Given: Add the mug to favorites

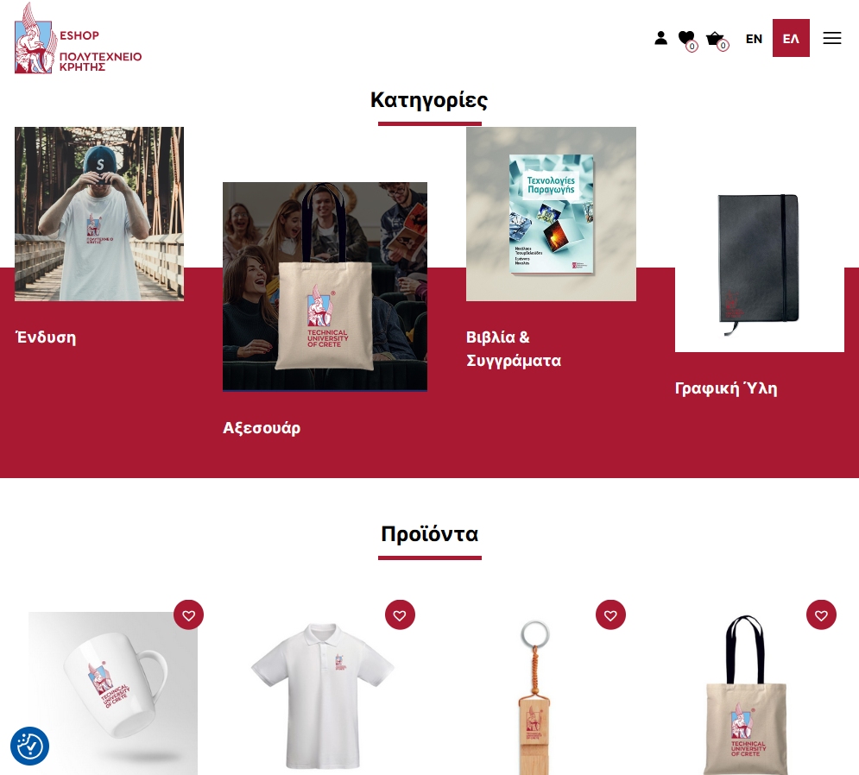Looking at the screenshot, I should click(x=188, y=615).
